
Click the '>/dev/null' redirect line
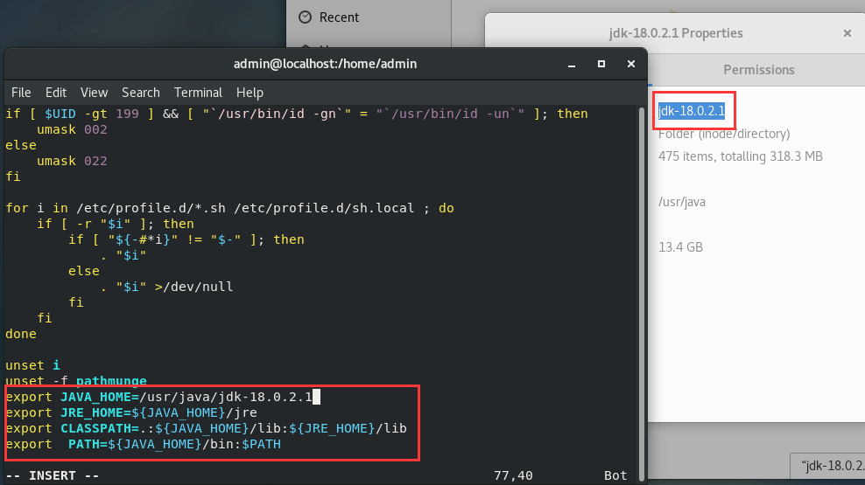(167, 287)
